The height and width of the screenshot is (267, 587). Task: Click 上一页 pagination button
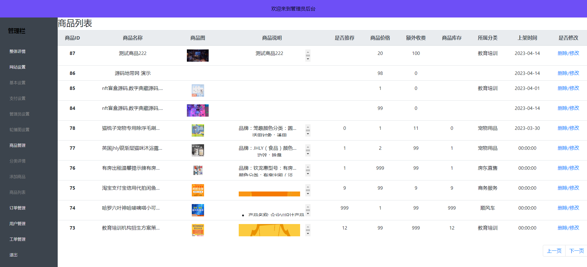pyautogui.click(x=554, y=251)
